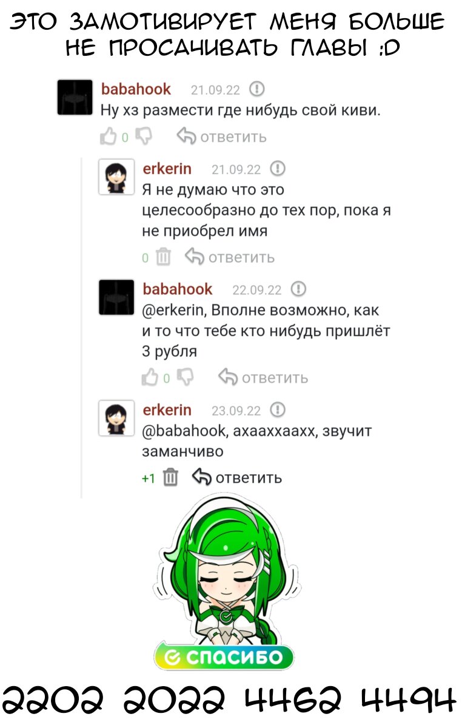462x728 pixels.
Task: Like babahook's first comment with thumbs up
Action: pyautogui.click(x=109, y=136)
